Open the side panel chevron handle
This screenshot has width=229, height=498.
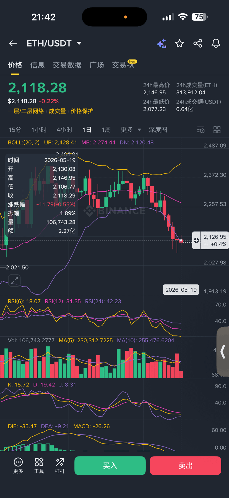click(223, 352)
